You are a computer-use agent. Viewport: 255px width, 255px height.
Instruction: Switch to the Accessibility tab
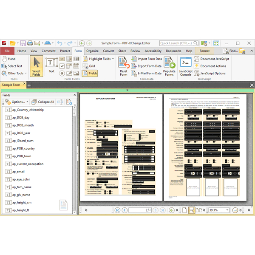(153, 51)
